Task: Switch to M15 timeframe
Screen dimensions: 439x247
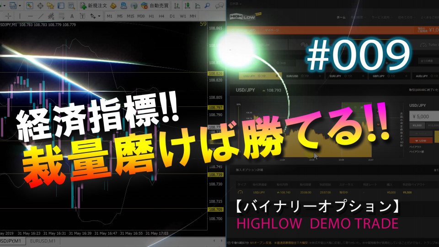Action: tap(130, 16)
